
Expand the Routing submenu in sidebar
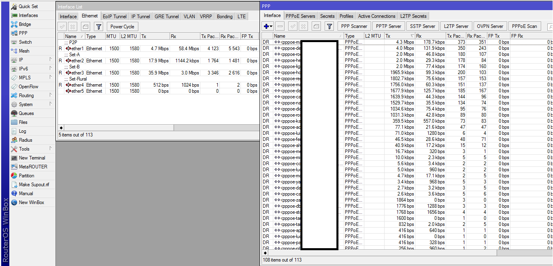point(51,96)
